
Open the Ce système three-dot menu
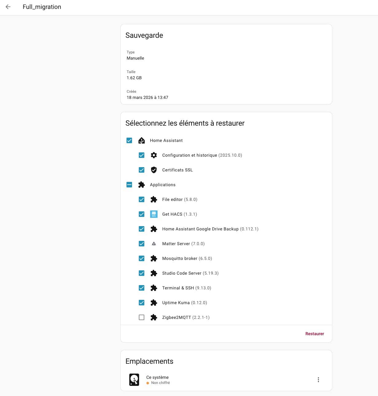318,380
